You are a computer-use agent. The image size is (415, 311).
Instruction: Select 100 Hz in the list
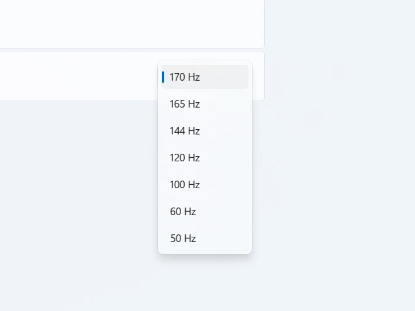tap(205, 185)
